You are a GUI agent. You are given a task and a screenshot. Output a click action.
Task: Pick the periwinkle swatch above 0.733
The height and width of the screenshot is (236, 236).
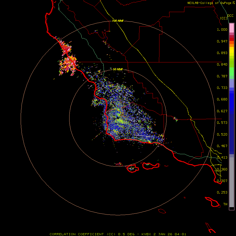click(232, 83)
